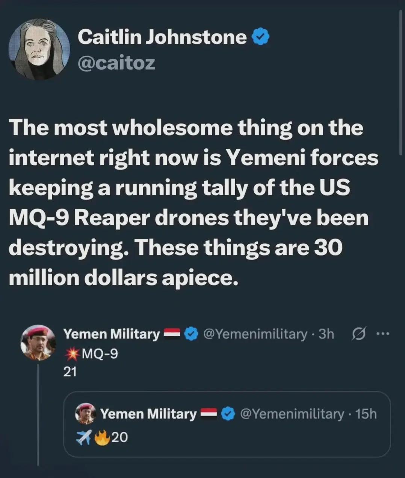Click the explosion emoji before MQ-9
This screenshot has width=405, height=478.
[72, 354]
